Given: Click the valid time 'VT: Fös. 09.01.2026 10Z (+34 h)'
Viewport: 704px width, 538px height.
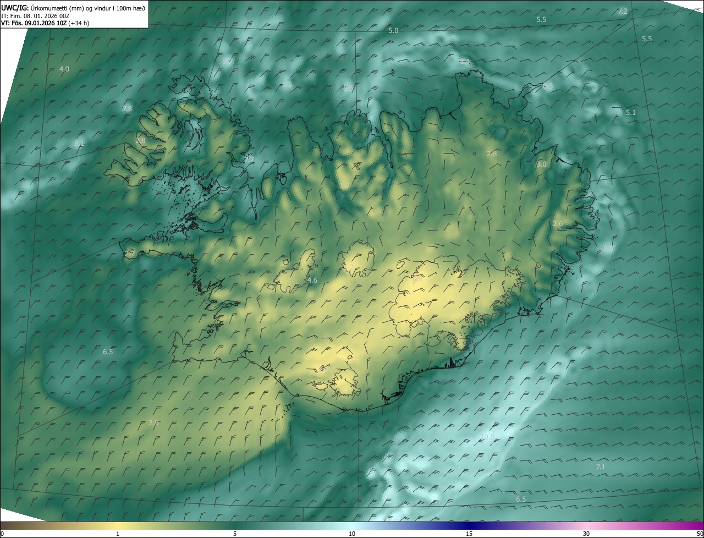Looking at the screenshot, I should point(45,23).
